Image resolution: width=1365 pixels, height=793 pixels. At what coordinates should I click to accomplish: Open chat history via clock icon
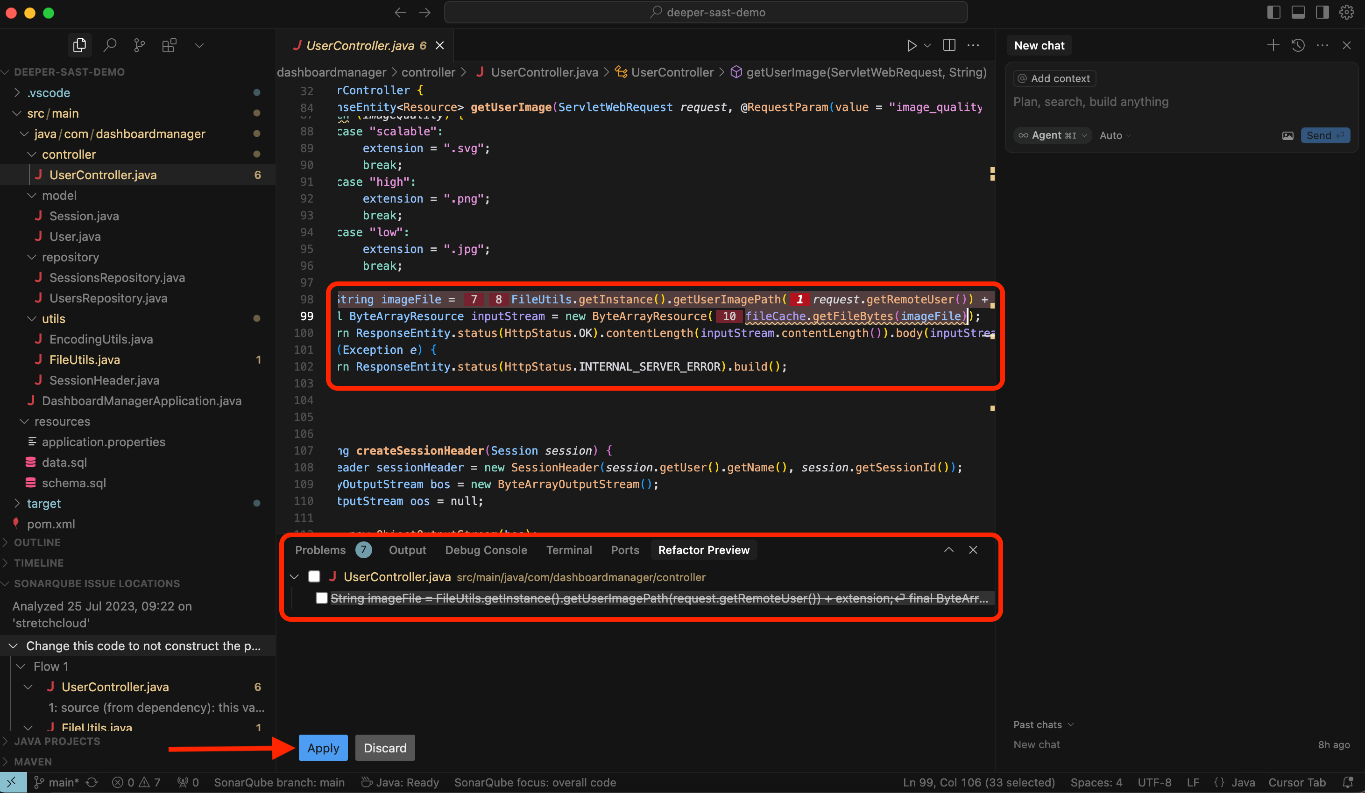1298,45
